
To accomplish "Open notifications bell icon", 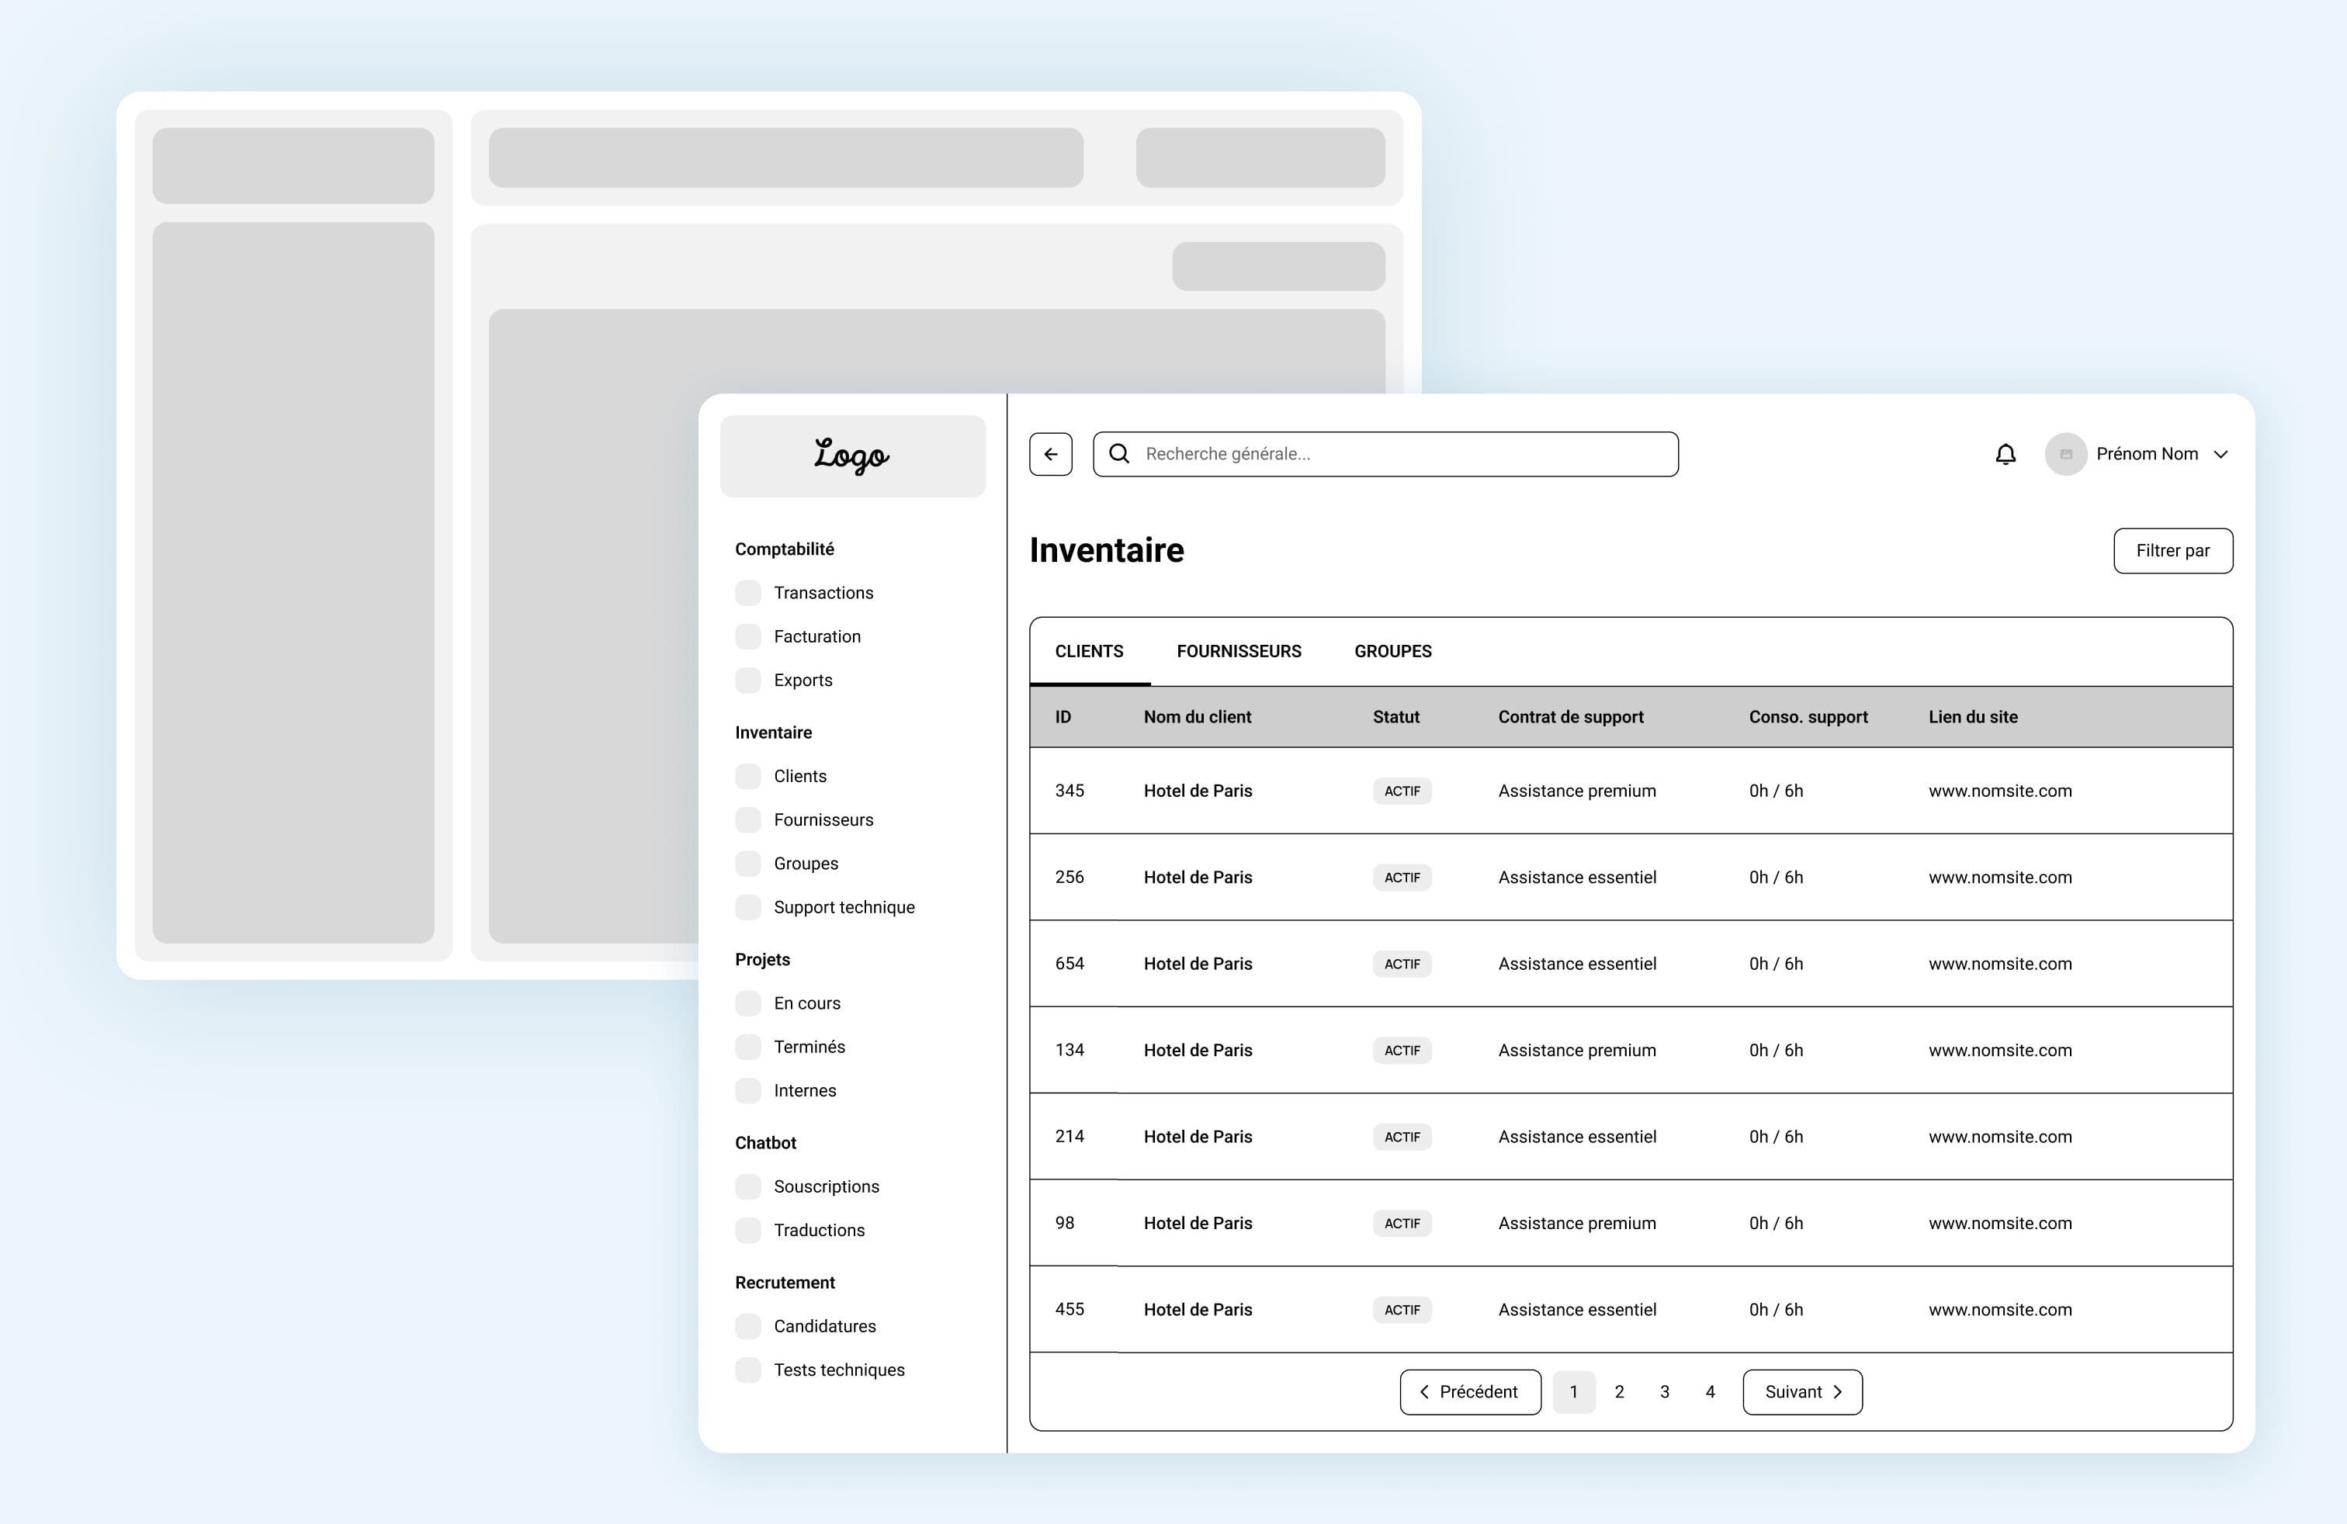I will [2005, 455].
